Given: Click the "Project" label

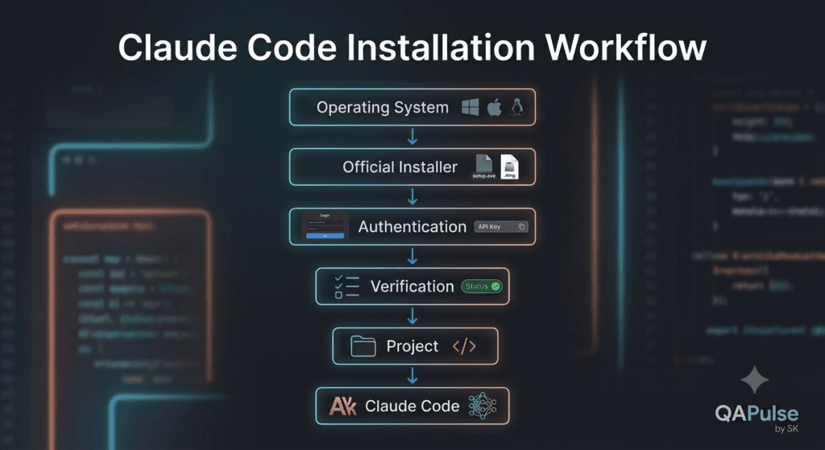Looking at the screenshot, I should click(412, 346).
